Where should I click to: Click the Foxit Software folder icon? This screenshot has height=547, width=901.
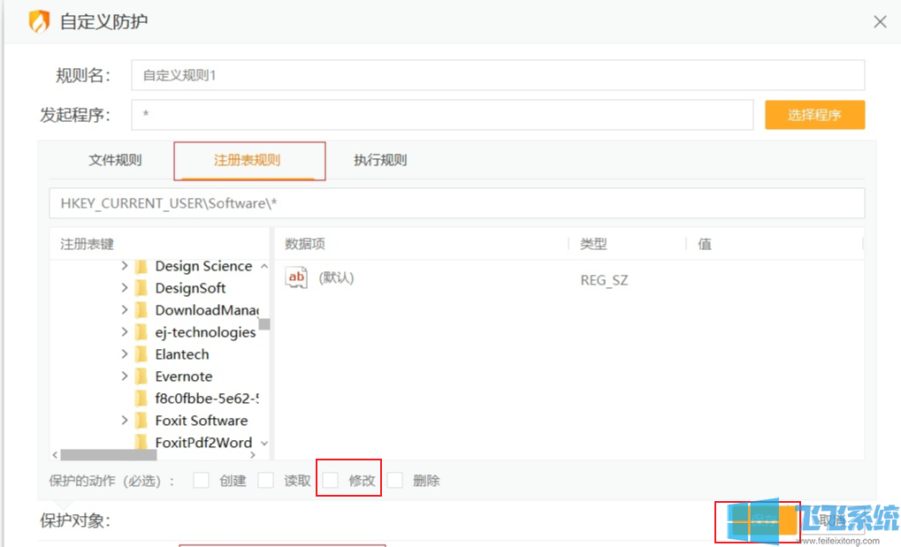(143, 421)
